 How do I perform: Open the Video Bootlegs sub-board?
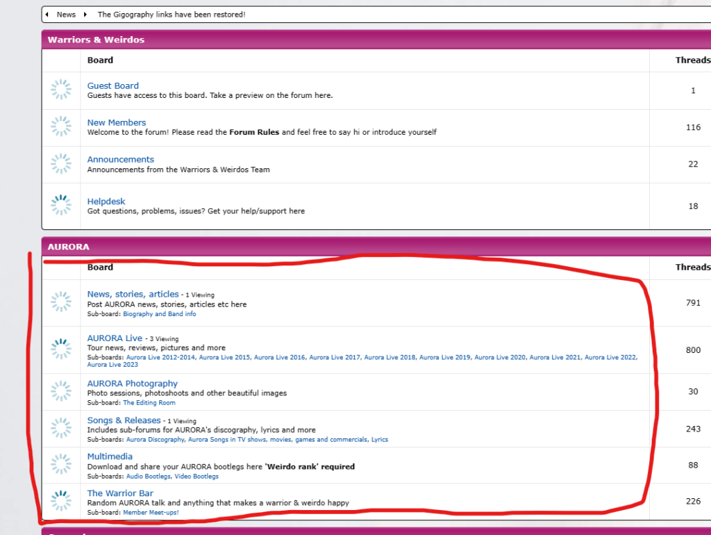coord(196,477)
